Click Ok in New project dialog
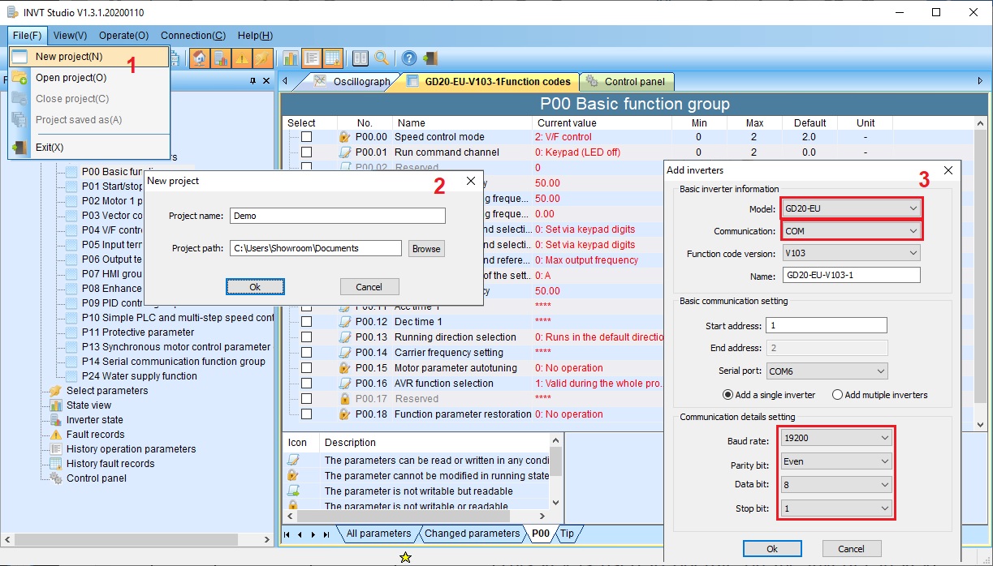The width and height of the screenshot is (993, 566). [255, 286]
